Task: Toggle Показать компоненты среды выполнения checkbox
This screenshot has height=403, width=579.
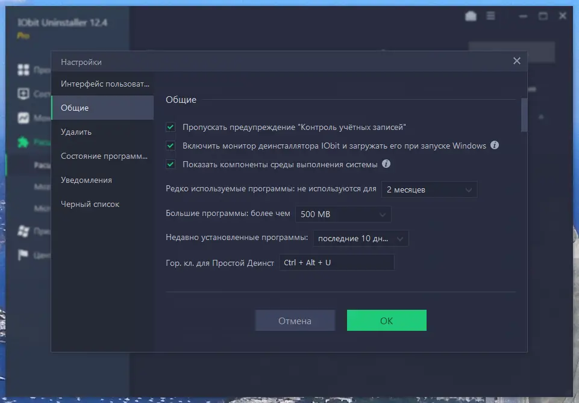Action: (171, 164)
